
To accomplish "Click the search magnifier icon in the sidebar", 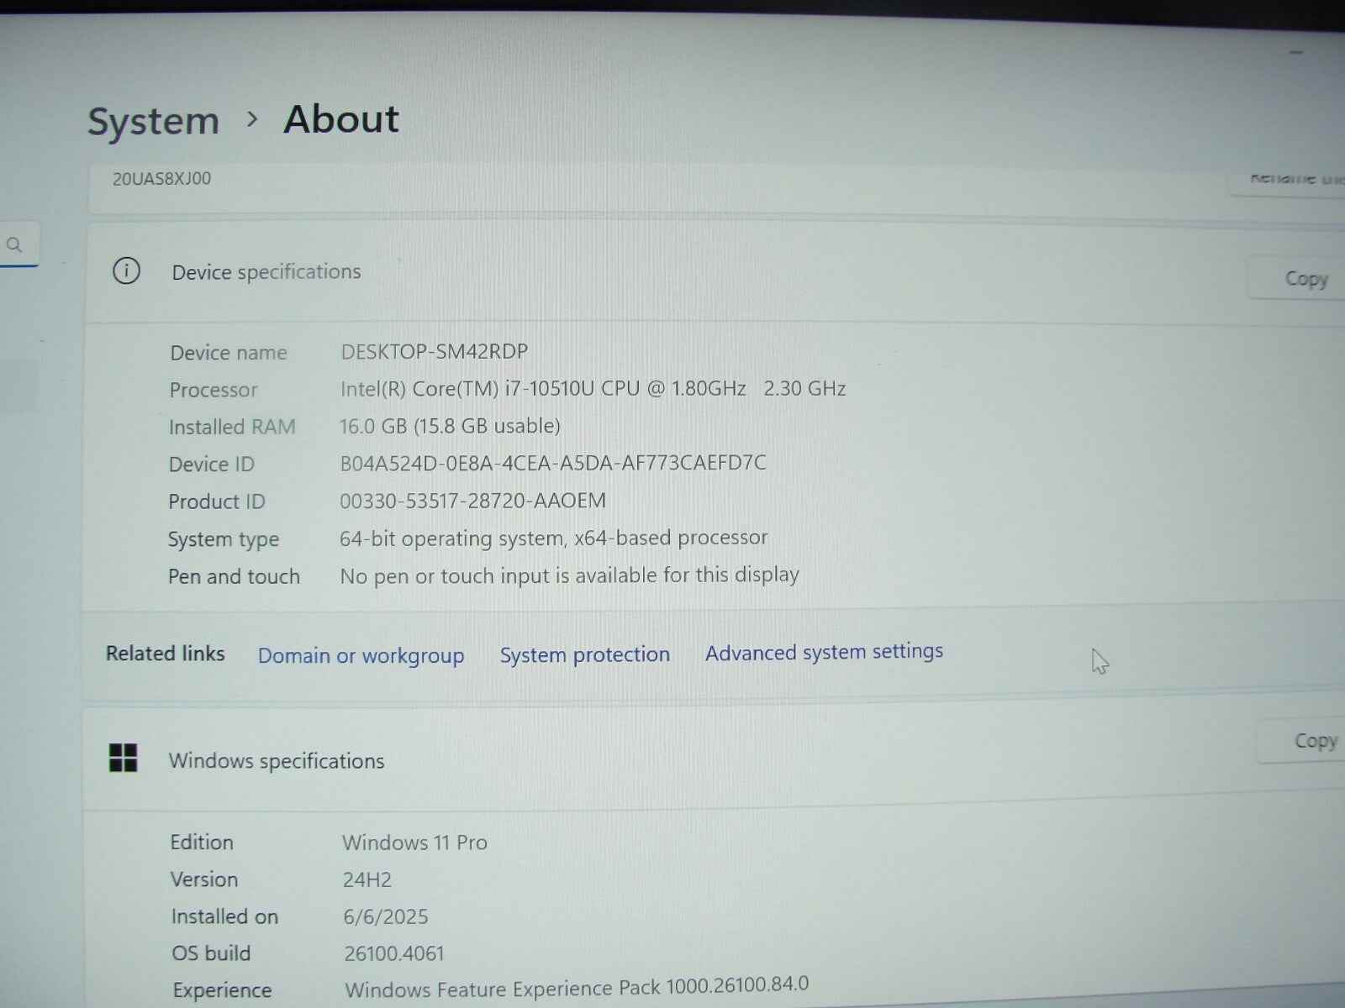I will 15,244.
